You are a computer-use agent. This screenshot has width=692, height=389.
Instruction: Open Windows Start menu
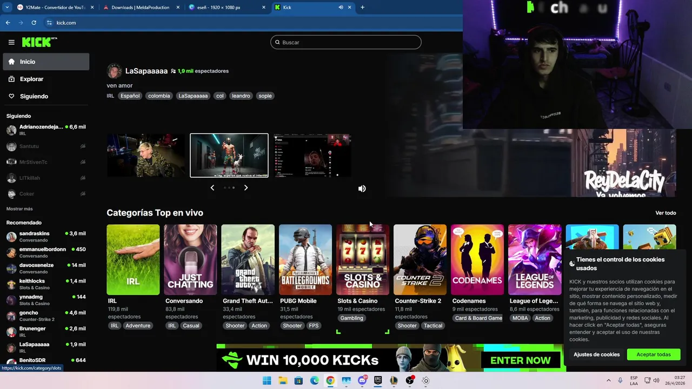(x=267, y=380)
